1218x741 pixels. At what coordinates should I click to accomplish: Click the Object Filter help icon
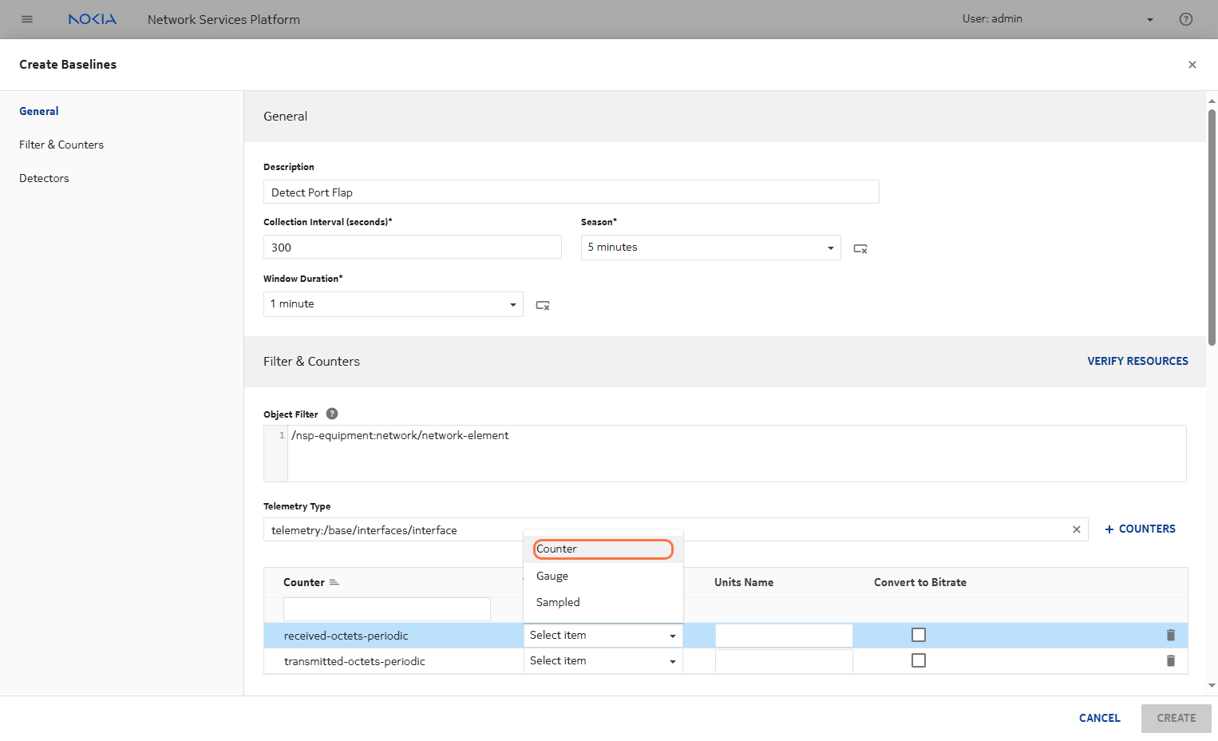point(332,414)
